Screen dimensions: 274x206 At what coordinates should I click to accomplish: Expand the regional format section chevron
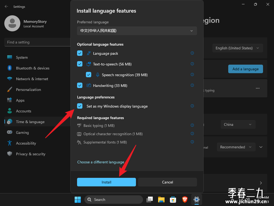tap(261, 147)
